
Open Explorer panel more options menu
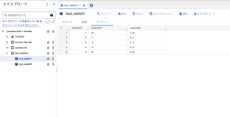(x=47, y=4)
